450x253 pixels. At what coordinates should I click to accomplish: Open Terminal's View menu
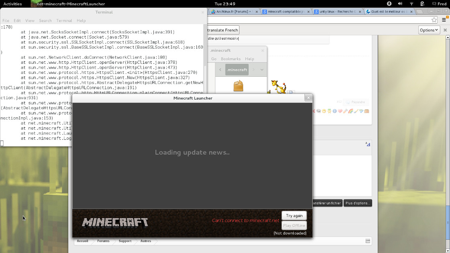pyautogui.click(x=30, y=20)
